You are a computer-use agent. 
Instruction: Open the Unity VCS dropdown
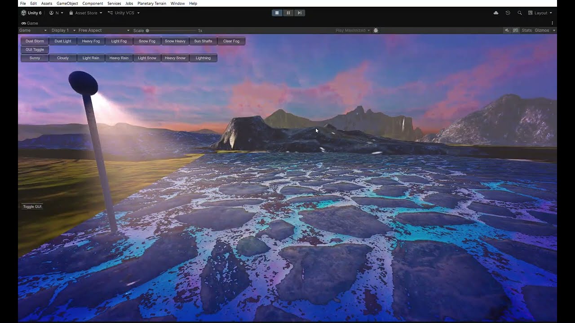click(x=124, y=13)
